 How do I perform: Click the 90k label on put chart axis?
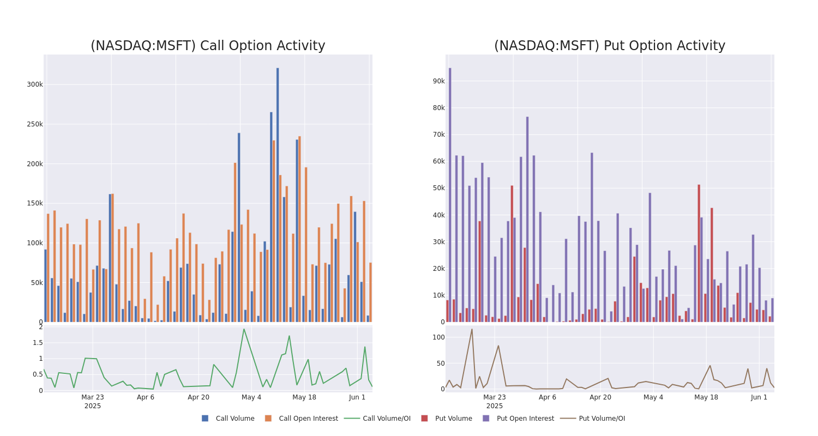439,81
